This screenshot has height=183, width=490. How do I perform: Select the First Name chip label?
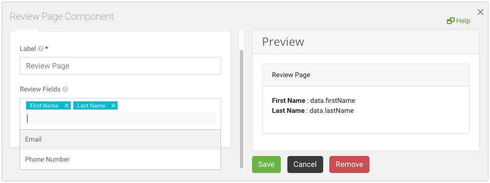click(44, 106)
